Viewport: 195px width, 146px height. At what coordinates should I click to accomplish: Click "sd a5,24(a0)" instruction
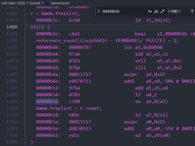(153, 135)
